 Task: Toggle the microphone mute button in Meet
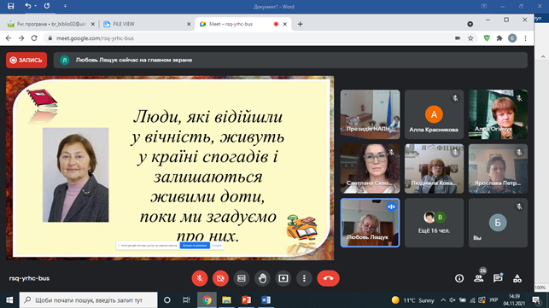pos(200,278)
